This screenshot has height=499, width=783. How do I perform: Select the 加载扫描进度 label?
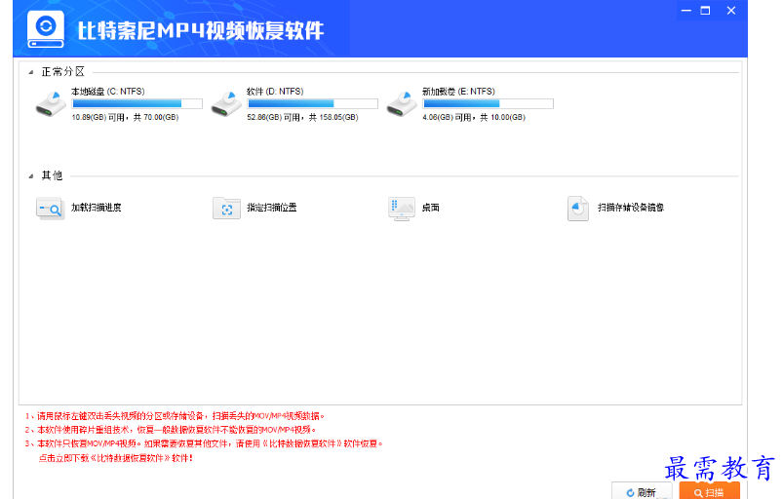pos(96,208)
